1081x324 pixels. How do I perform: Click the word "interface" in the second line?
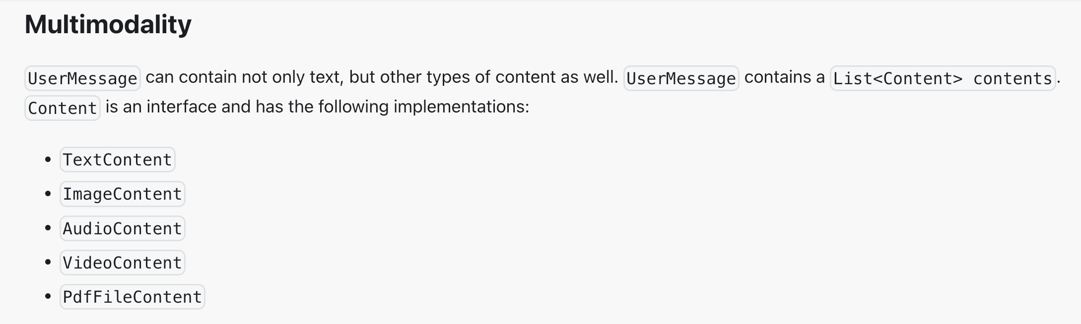[x=181, y=107]
